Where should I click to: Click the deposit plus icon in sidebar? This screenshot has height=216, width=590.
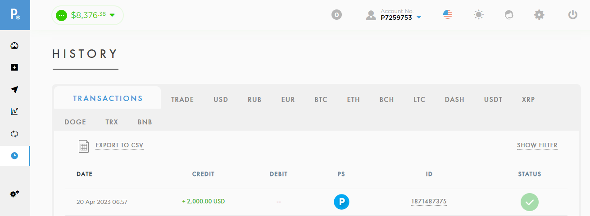click(14, 67)
